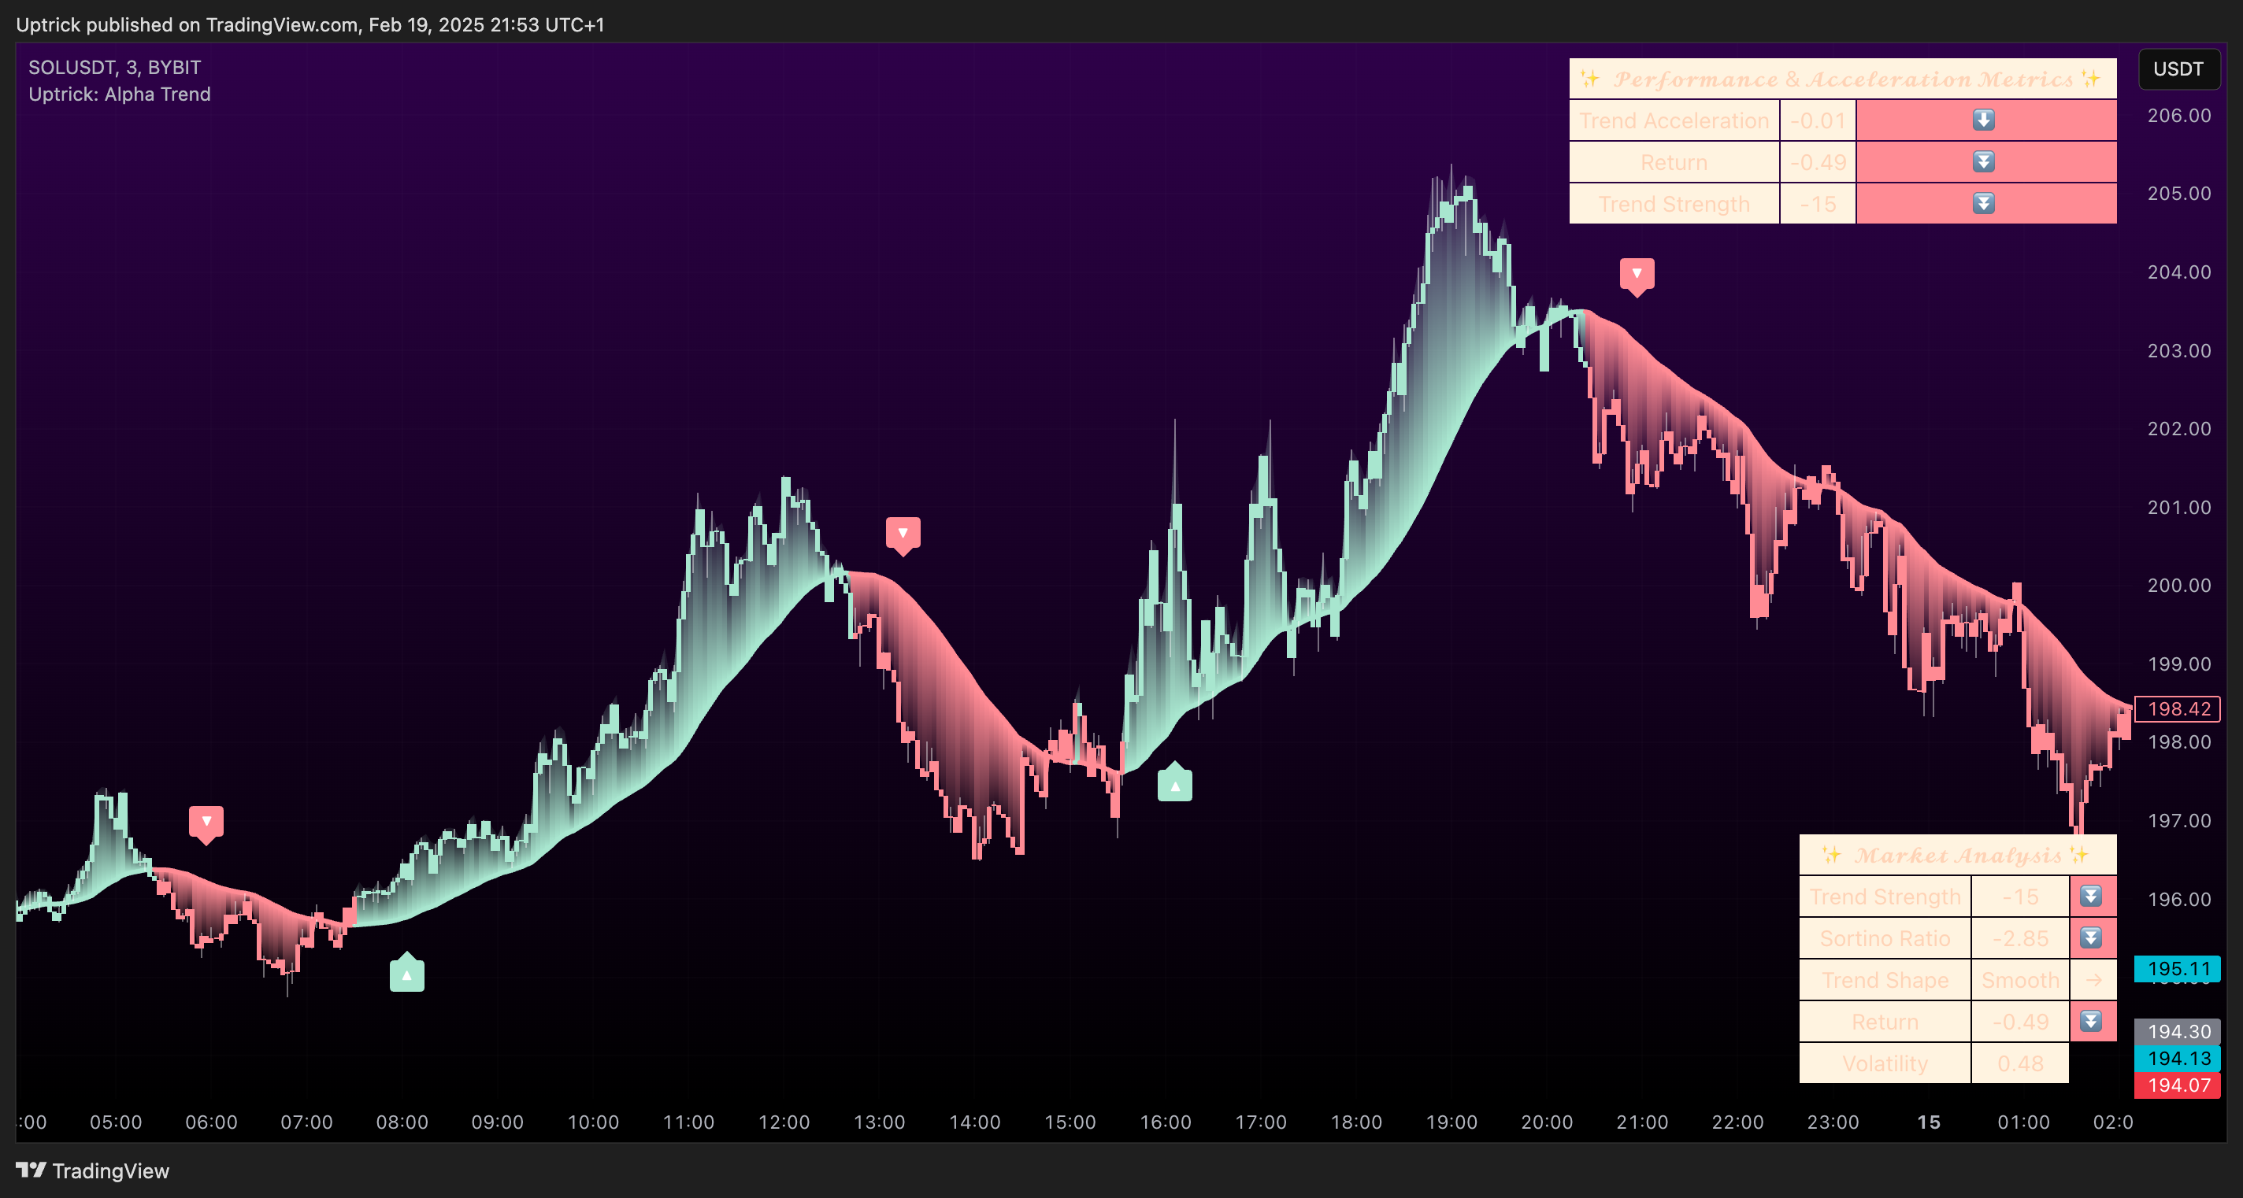Click the Trend Strength label in Market Analysis

click(1885, 897)
